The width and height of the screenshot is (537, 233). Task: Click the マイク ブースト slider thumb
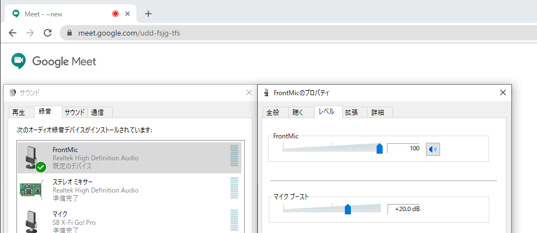pos(348,209)
